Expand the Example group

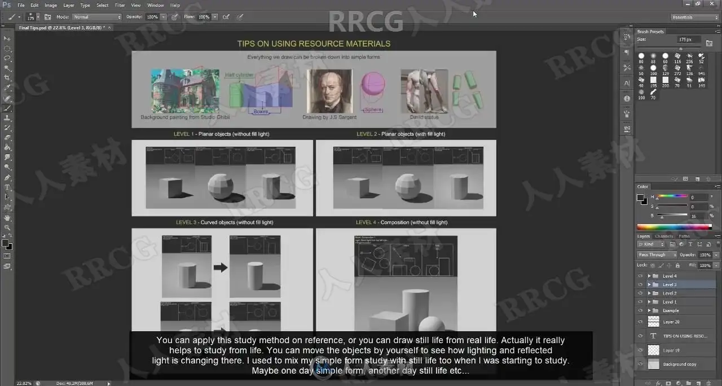pyautogui.click(x=649, y=310)
